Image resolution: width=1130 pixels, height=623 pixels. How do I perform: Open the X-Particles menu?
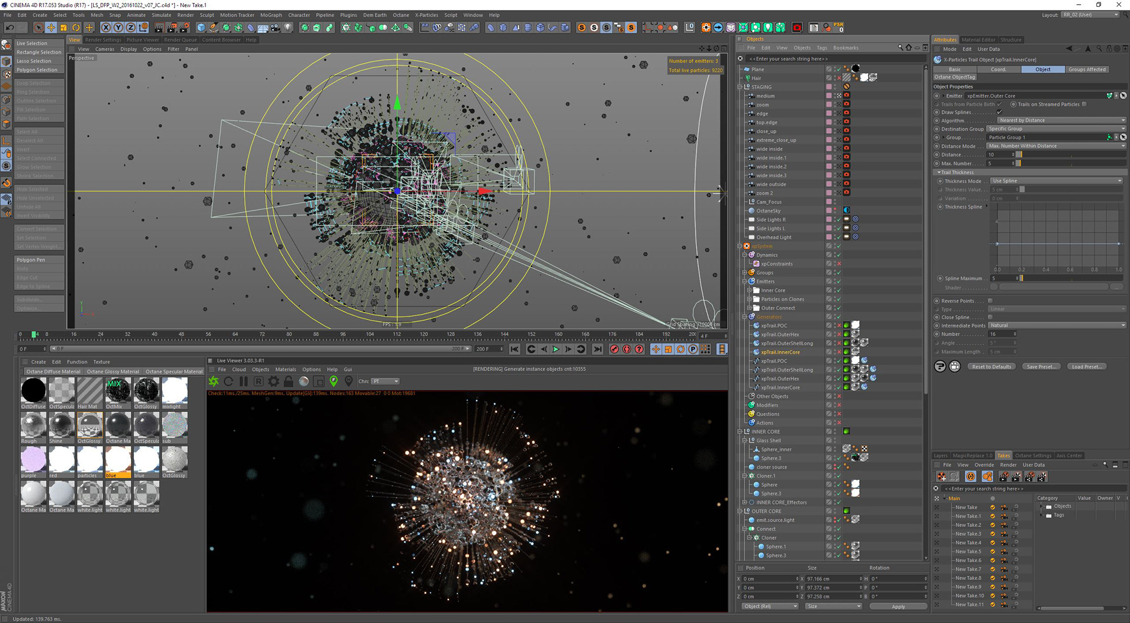427,15
